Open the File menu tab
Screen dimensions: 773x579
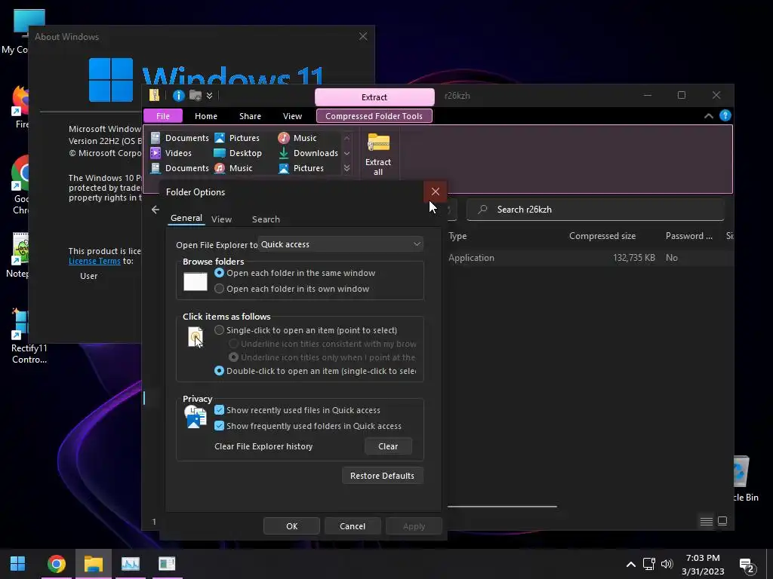[163, 116]
